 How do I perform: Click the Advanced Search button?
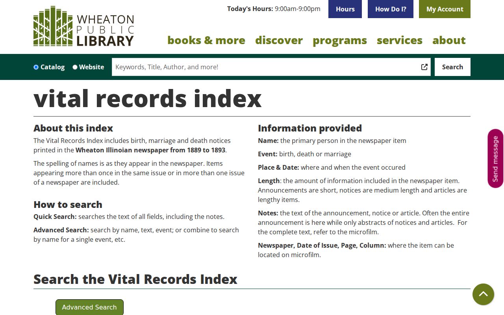[x=89, y=307]
